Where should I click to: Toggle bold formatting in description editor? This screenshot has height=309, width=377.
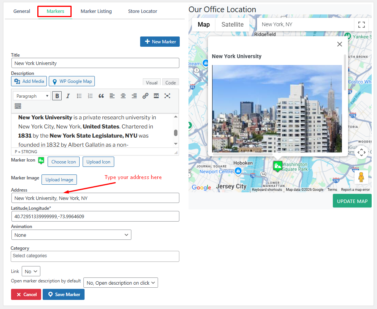pos(57,96)
